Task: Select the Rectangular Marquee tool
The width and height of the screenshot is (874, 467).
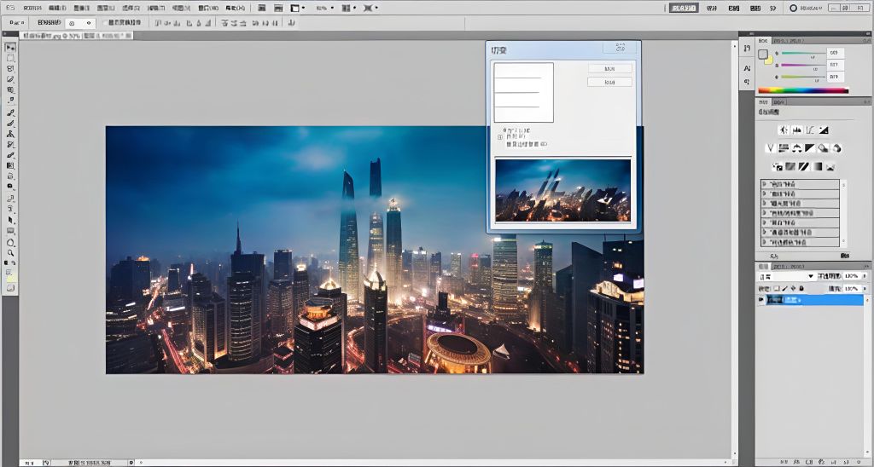Action: (10, 58)
